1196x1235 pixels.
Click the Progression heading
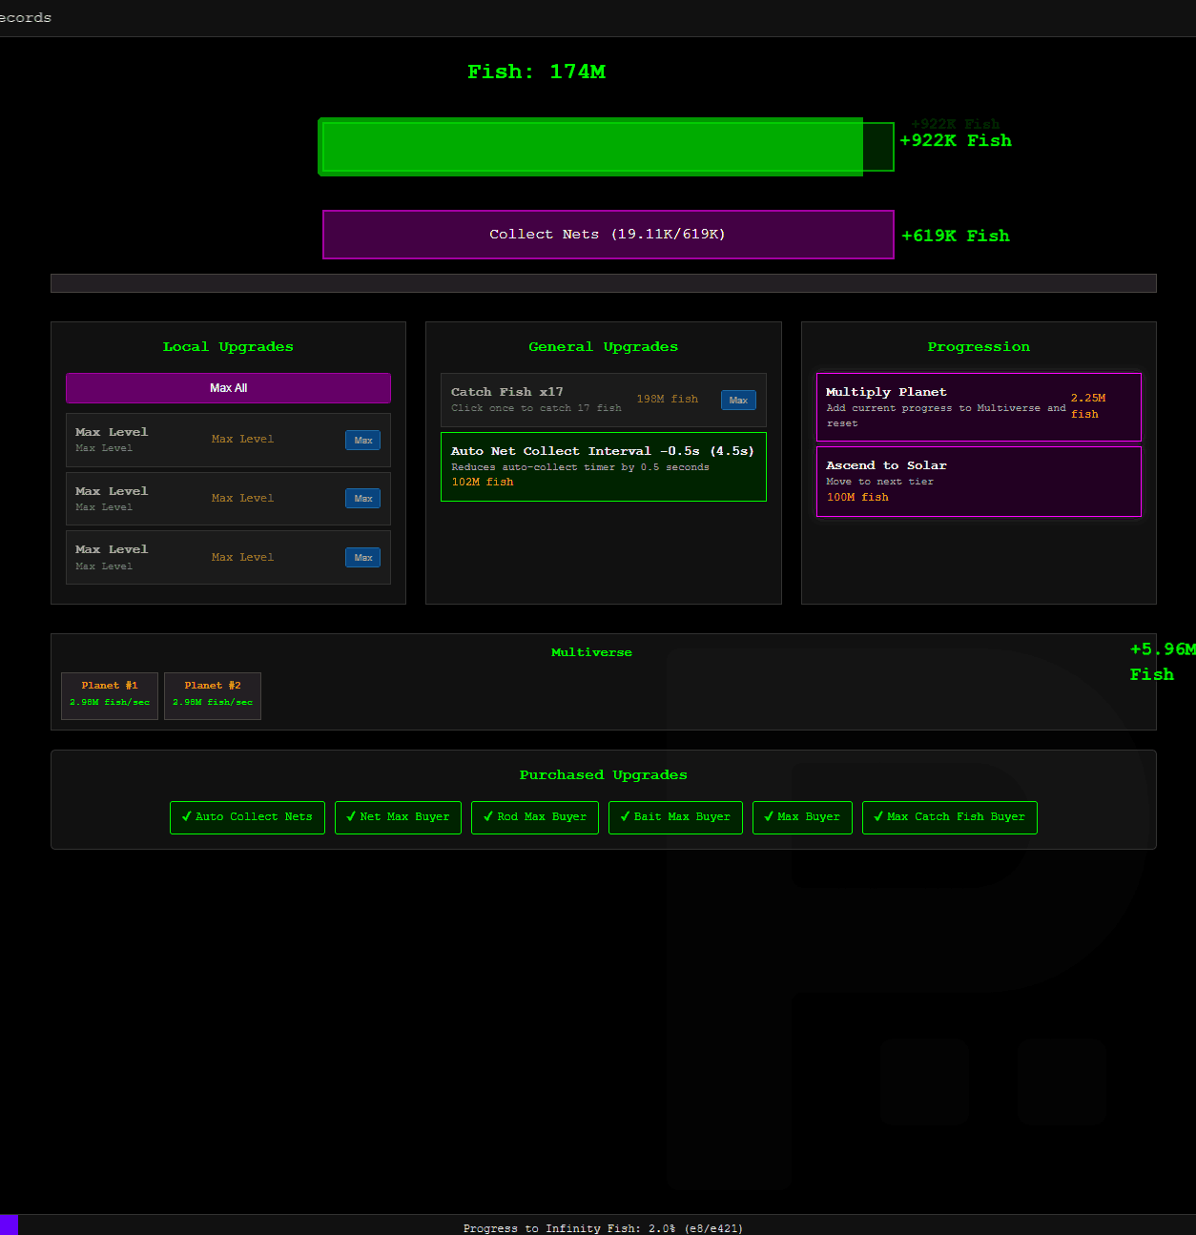[x=979, y=347]
